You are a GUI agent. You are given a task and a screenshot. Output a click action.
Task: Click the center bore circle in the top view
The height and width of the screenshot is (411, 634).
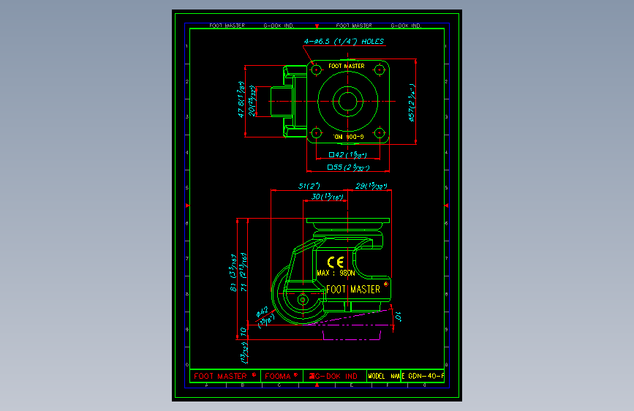(348, 101)
